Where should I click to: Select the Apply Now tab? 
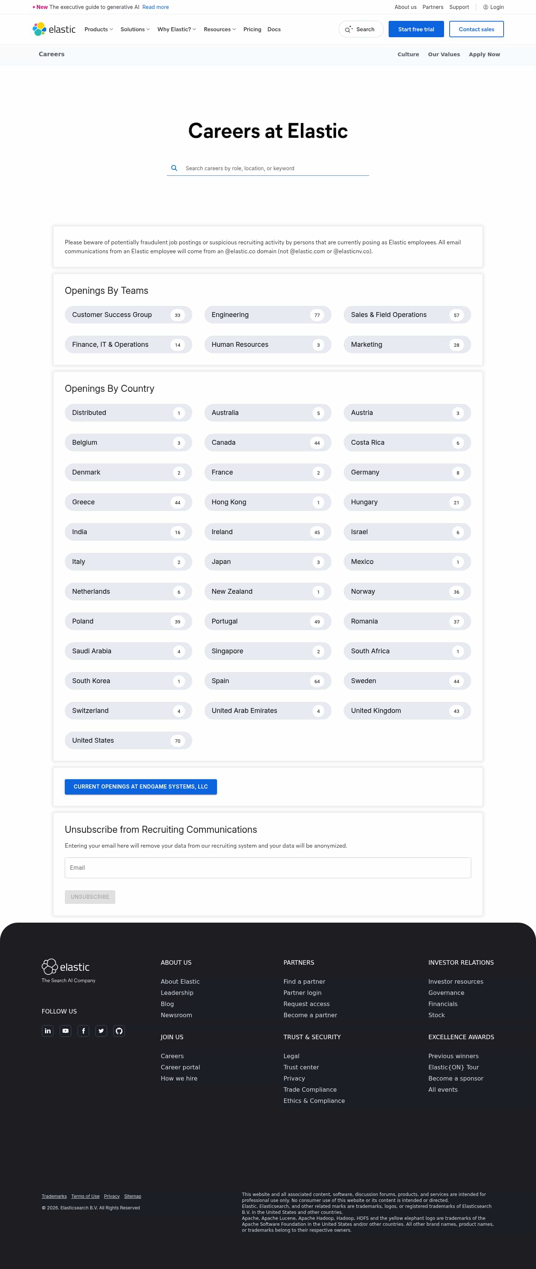pyautogui.click(x=484, y=54)
